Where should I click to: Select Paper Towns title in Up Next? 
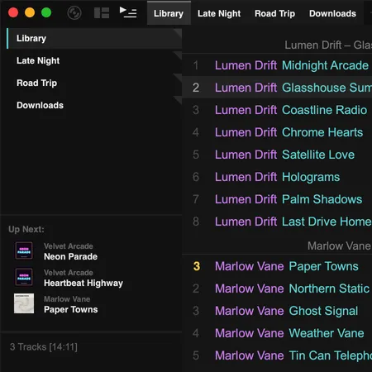coord(71,309)
